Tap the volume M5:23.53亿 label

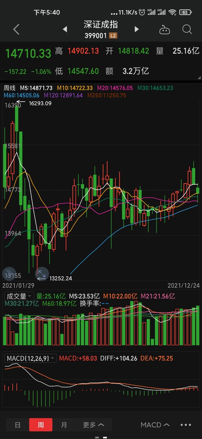click(84, 296)
